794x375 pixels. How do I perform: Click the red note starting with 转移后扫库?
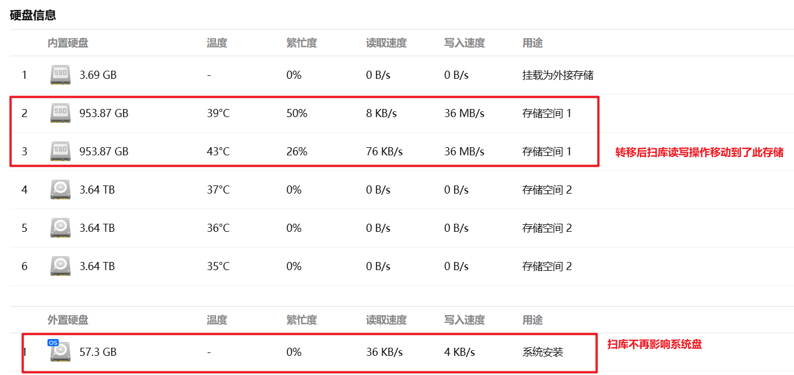699,152
